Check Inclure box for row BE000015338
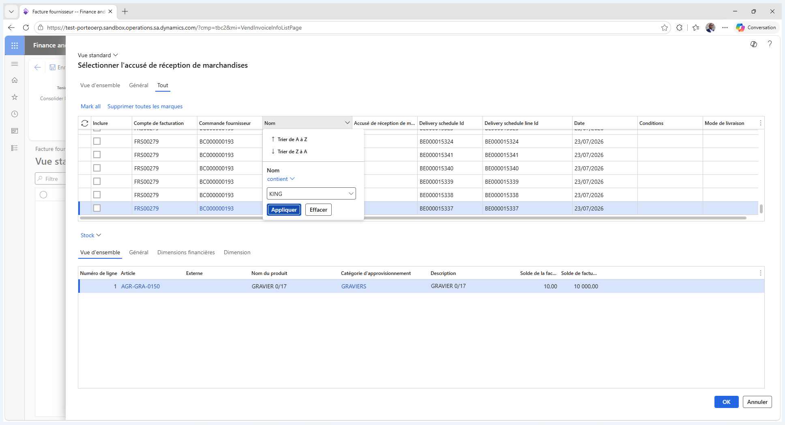This screenshot has width=785, height=425. (x=97, y=195)
